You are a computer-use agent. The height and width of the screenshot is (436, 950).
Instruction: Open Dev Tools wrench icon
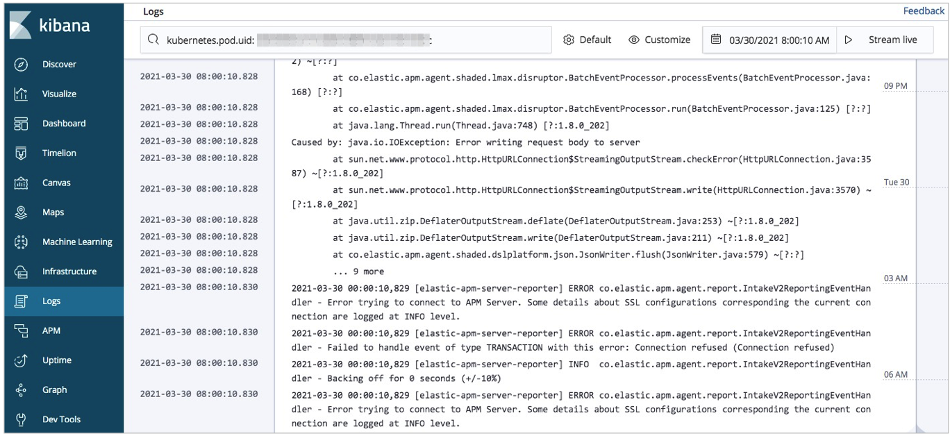point(21,419)
